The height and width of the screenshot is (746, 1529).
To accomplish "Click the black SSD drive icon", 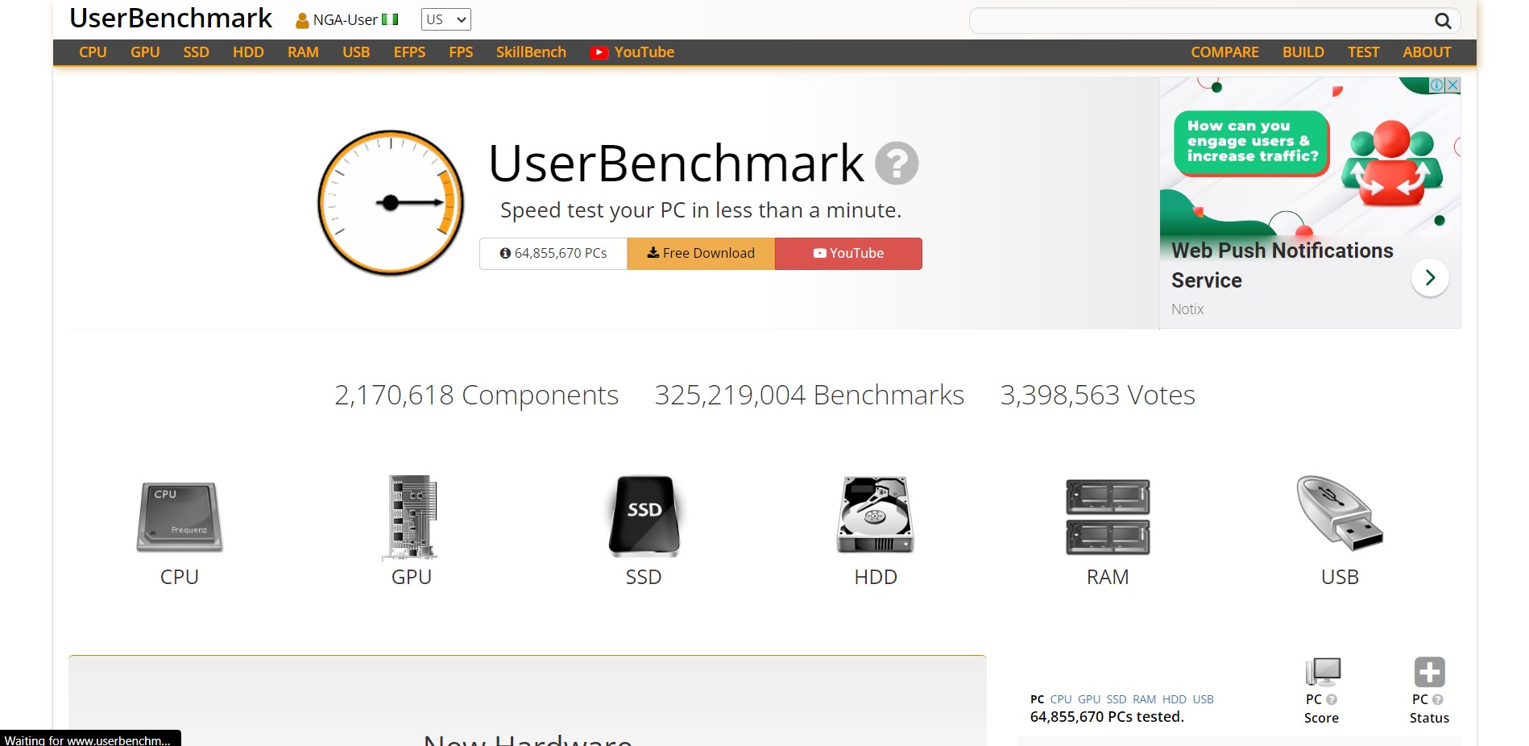I will coord(644,516).
